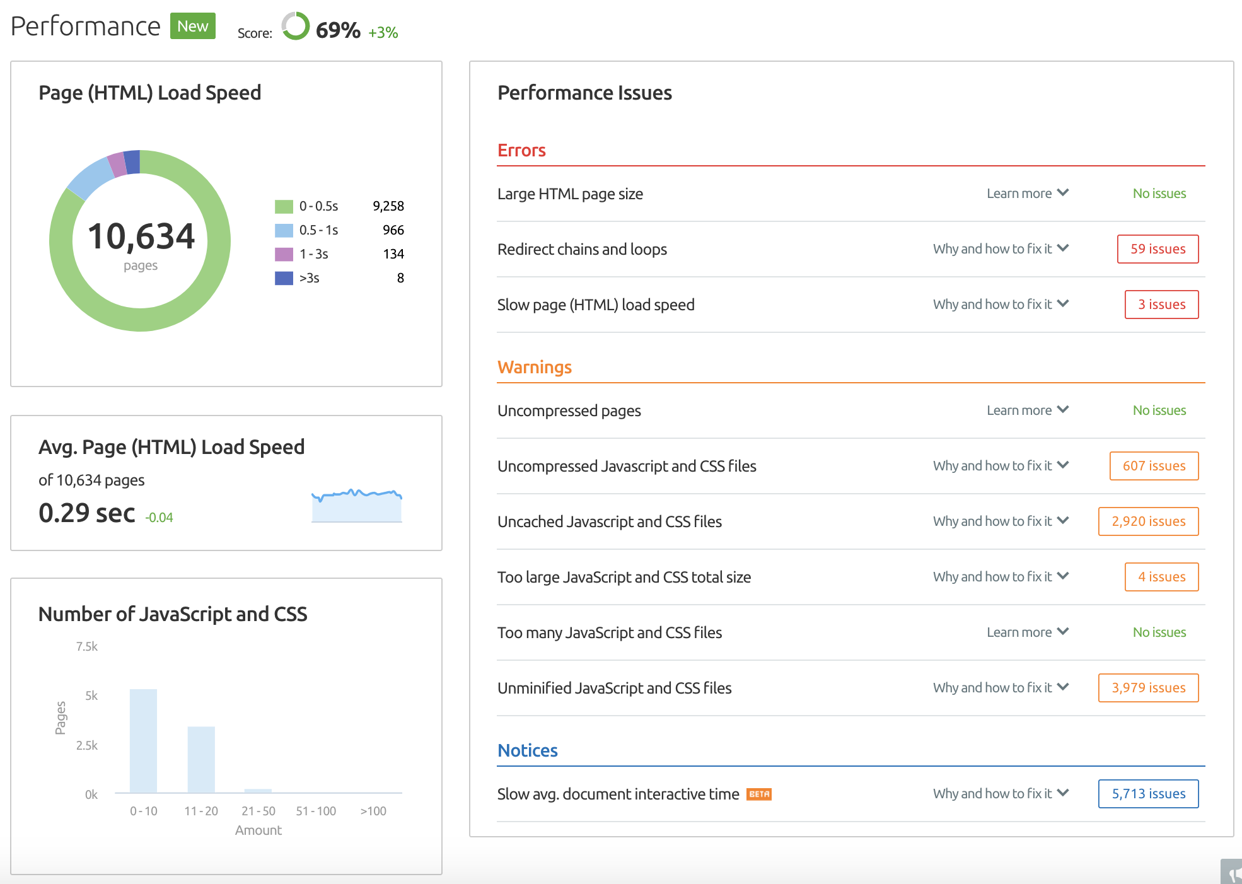This screenshot has height=884, width=1242.
Task: Click the dark blue >3s legend marker
Action: (x=283, y=277)
